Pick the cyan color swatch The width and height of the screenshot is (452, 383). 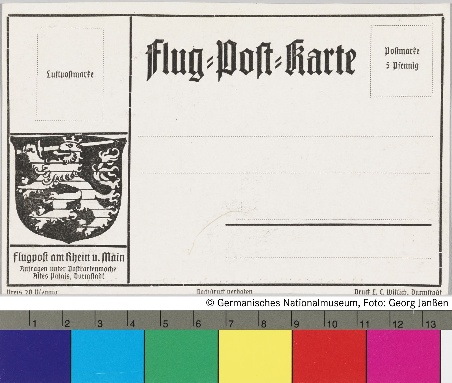107,356
